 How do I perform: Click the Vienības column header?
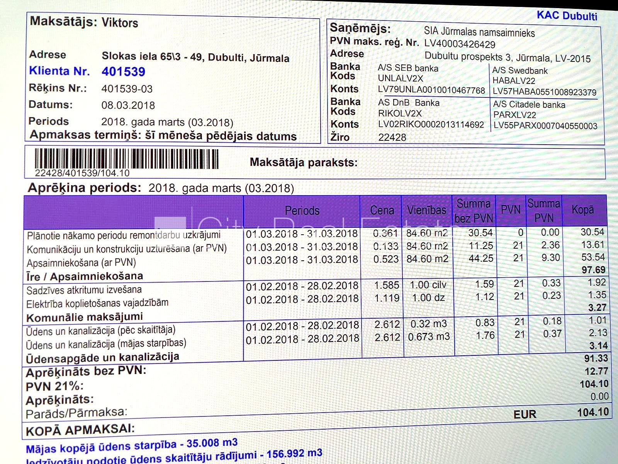(x=426, y=210)
